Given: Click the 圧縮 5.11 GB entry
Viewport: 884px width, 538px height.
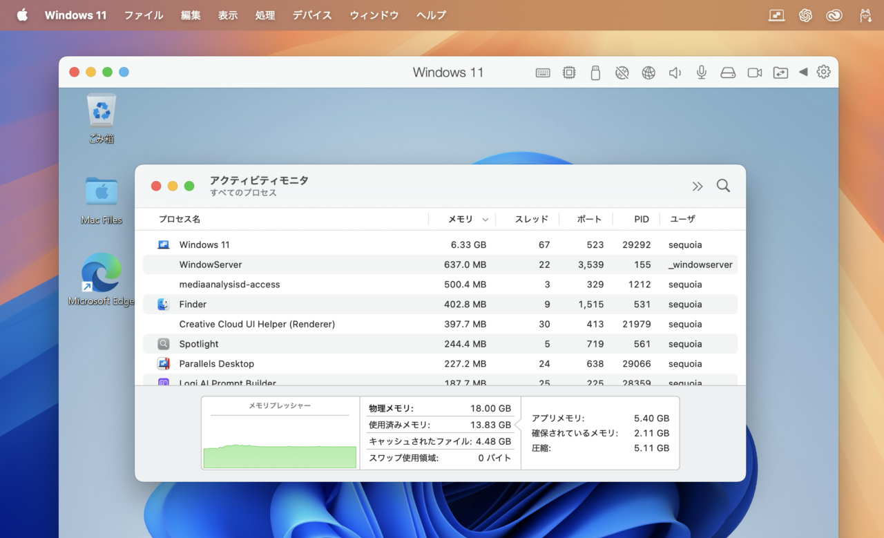Looking at the screenshot, I should pyautogui.click(x=600, y=448).
